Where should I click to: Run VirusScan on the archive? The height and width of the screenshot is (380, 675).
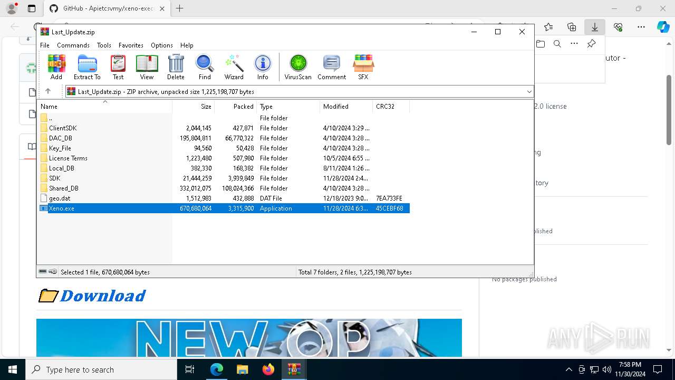click(298, 67)
